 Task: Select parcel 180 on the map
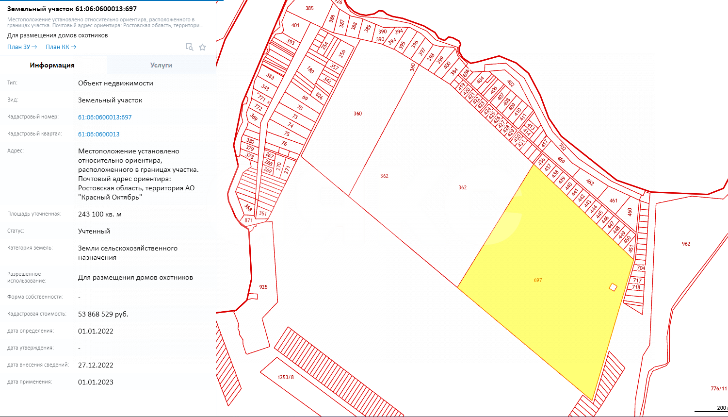point(310,70)
